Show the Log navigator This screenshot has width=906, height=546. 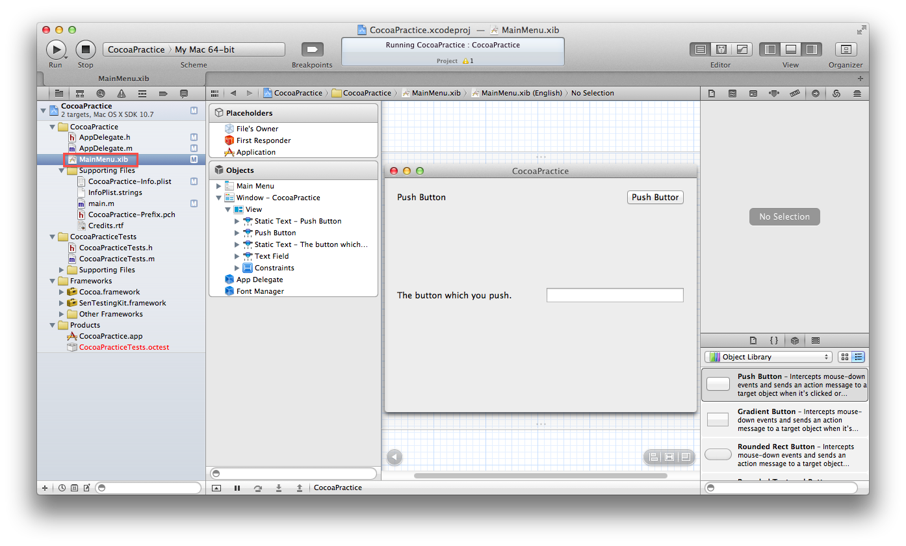pos(184,93)
